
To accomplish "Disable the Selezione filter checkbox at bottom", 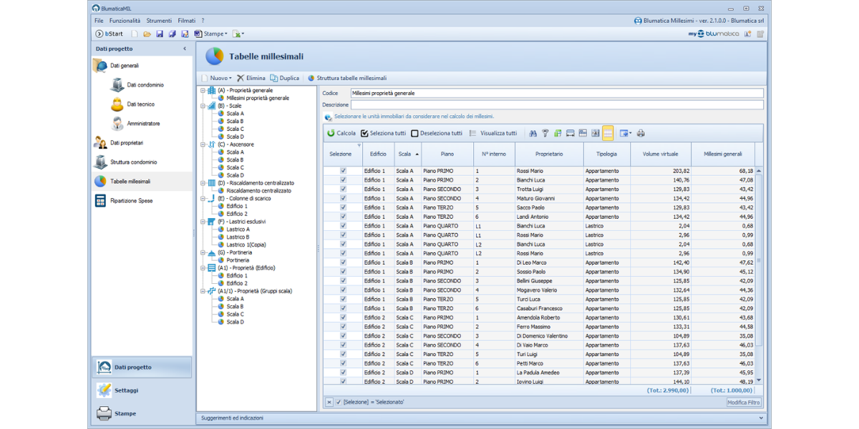I will click(339, 403).
